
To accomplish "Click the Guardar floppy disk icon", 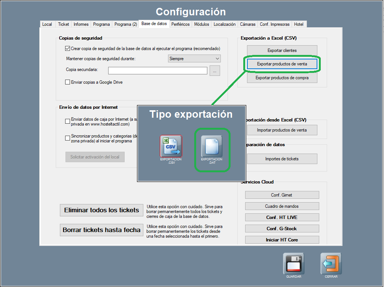I will 293,263.
